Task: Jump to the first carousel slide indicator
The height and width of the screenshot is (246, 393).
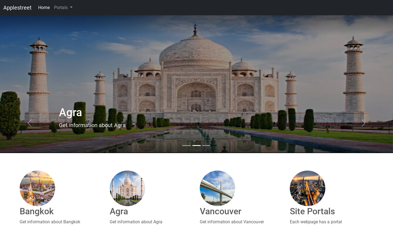Action: (187, 145)
